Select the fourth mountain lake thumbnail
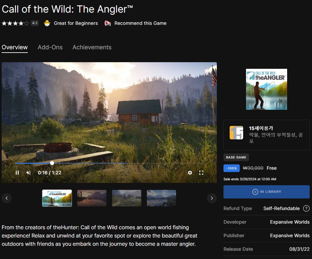This screenshot has width=312, height=259. pyautogui.click(x=161, y=198)
